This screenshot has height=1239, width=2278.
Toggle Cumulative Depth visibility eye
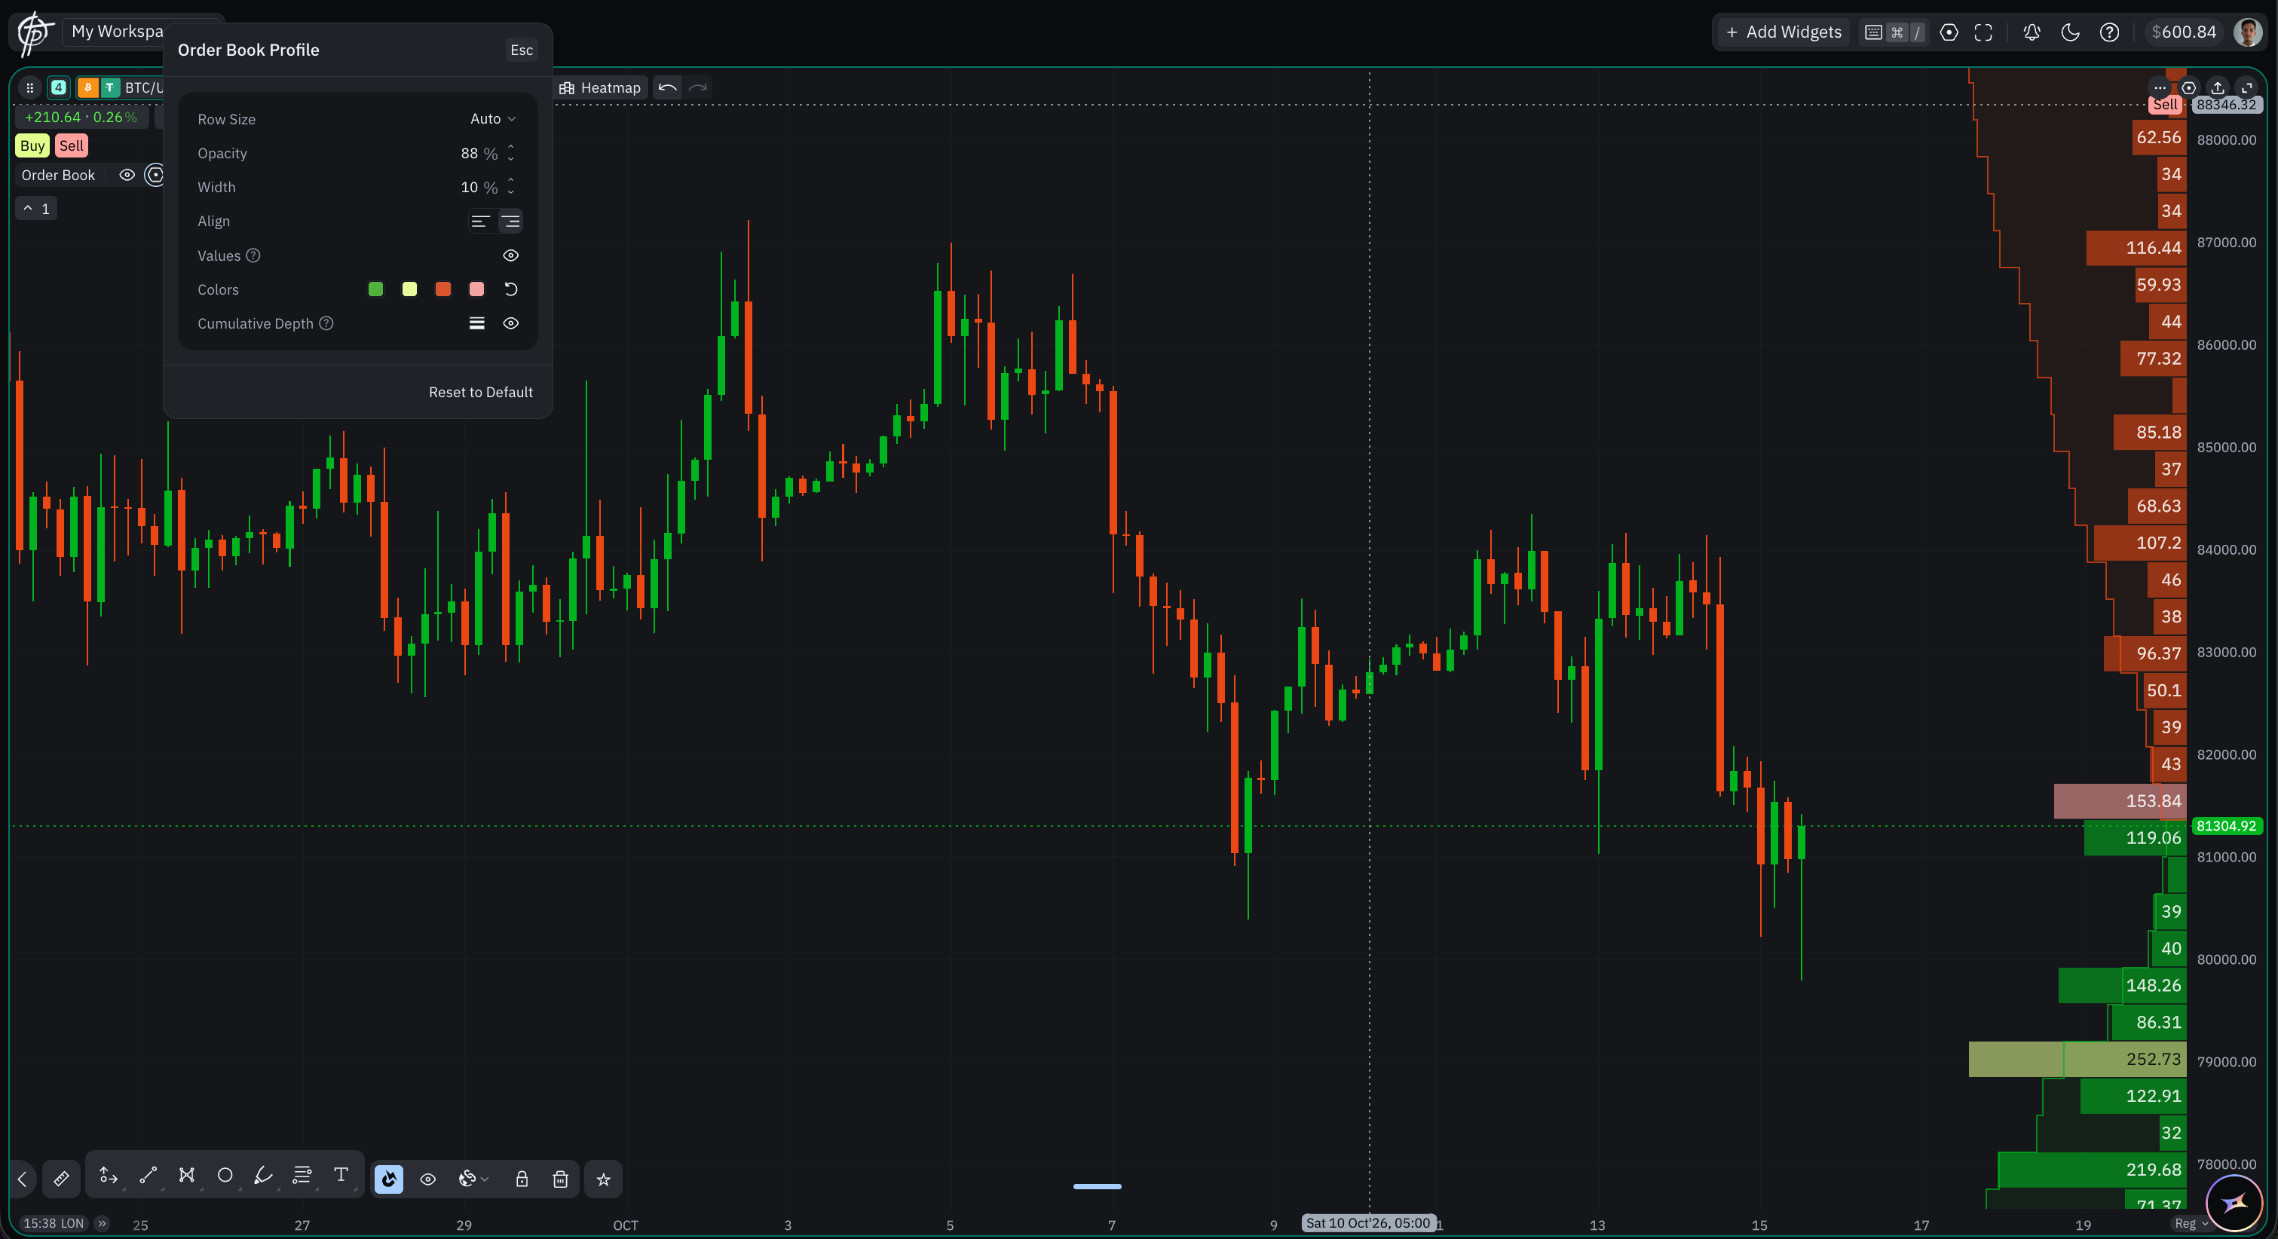(x=510, y=323)
